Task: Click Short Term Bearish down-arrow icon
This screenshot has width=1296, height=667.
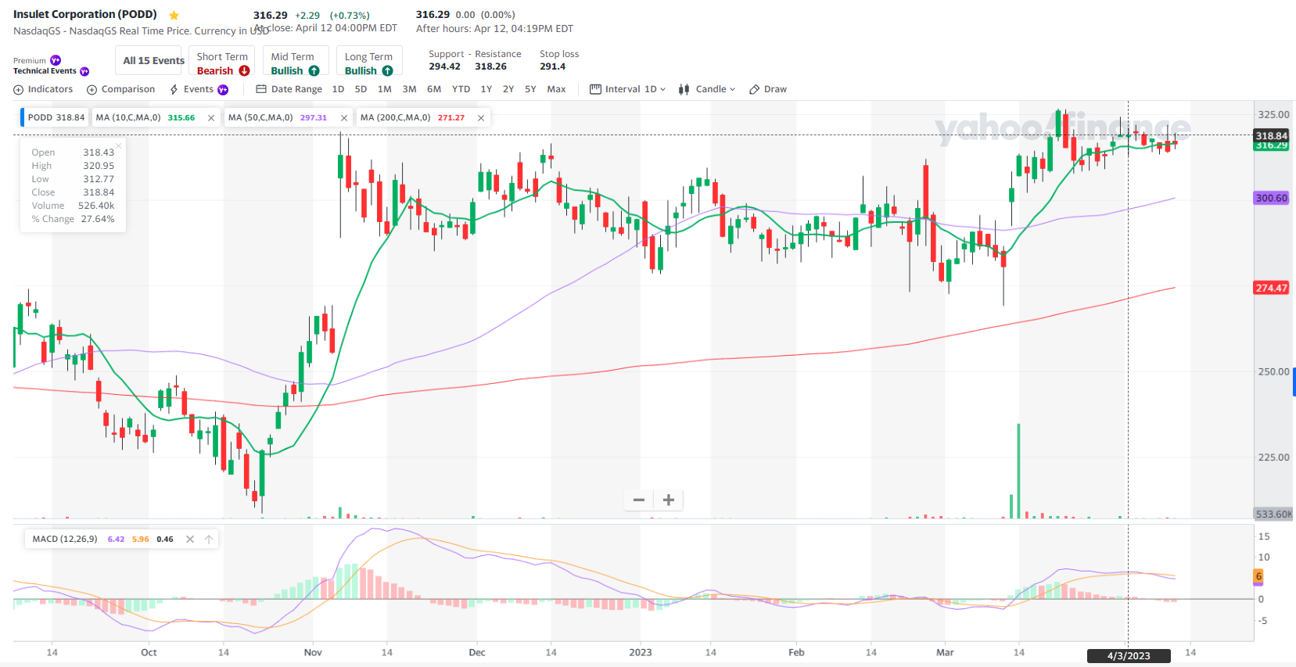Action: 244,70
